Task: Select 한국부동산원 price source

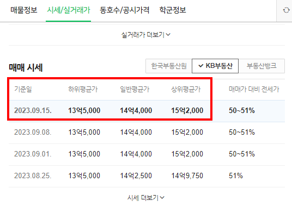Action: [169, 66]
